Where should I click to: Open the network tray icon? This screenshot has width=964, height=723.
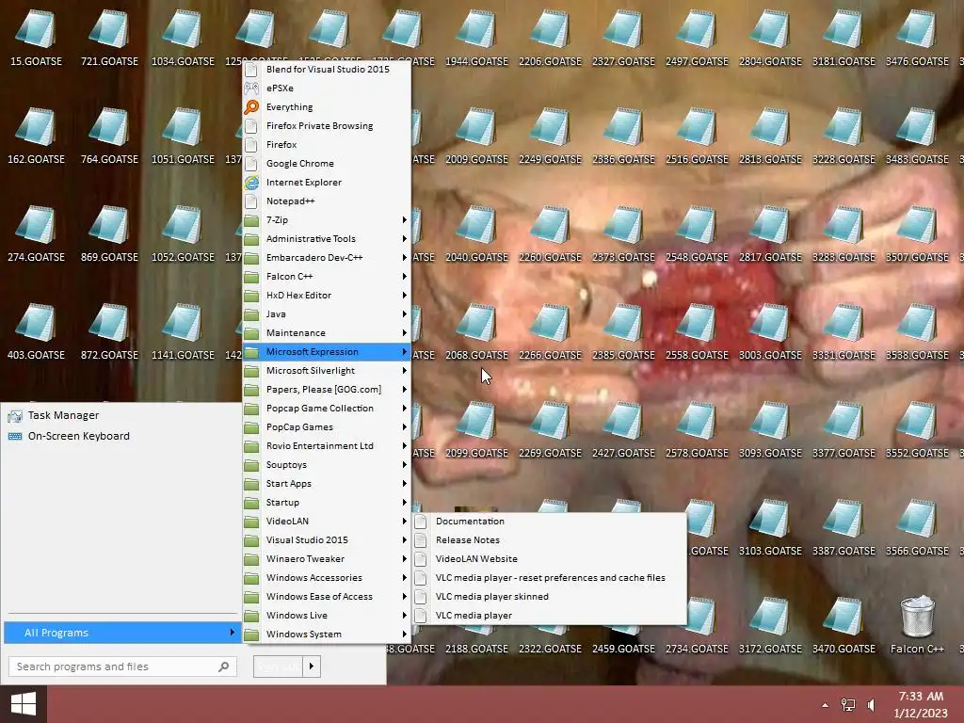(x=848, y=704)
